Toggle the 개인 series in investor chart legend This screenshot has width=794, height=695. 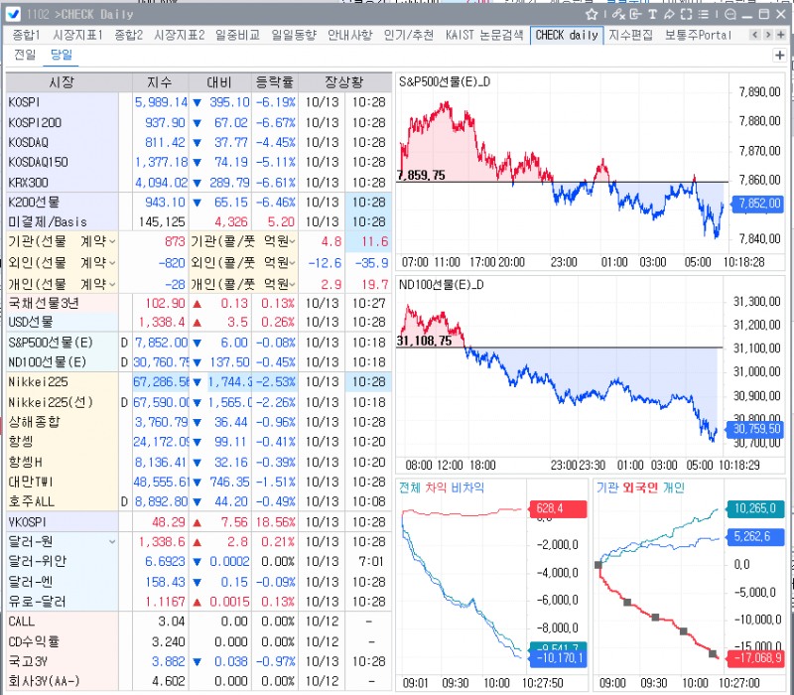point(673,487)
